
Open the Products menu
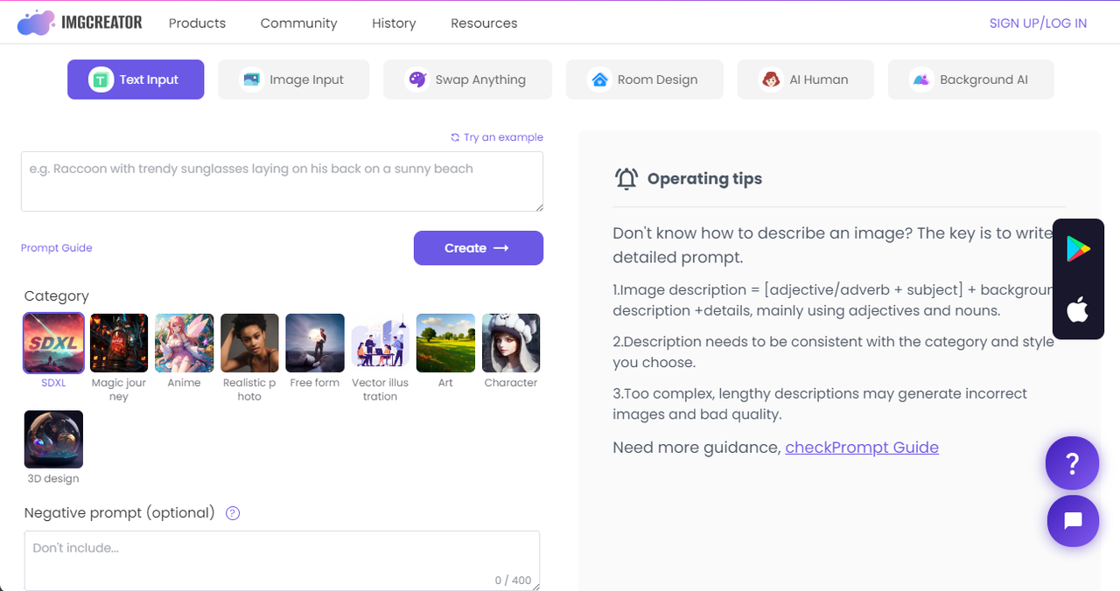pyautogui.click(x=197, y=24)
